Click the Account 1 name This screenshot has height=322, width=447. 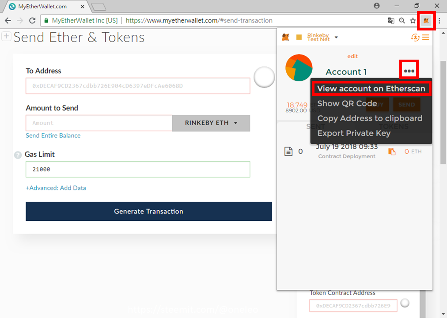346,72
